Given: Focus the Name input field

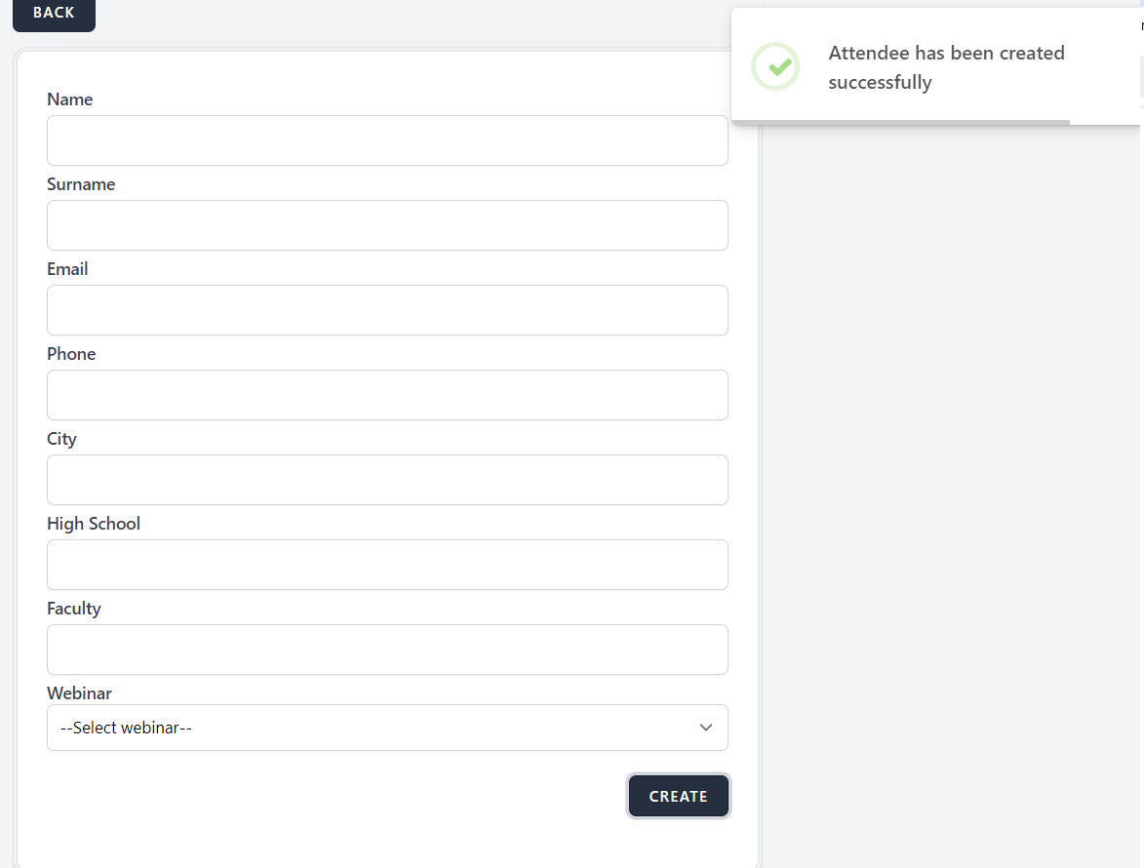Looking at the screenshot, I should coord(387,140).
